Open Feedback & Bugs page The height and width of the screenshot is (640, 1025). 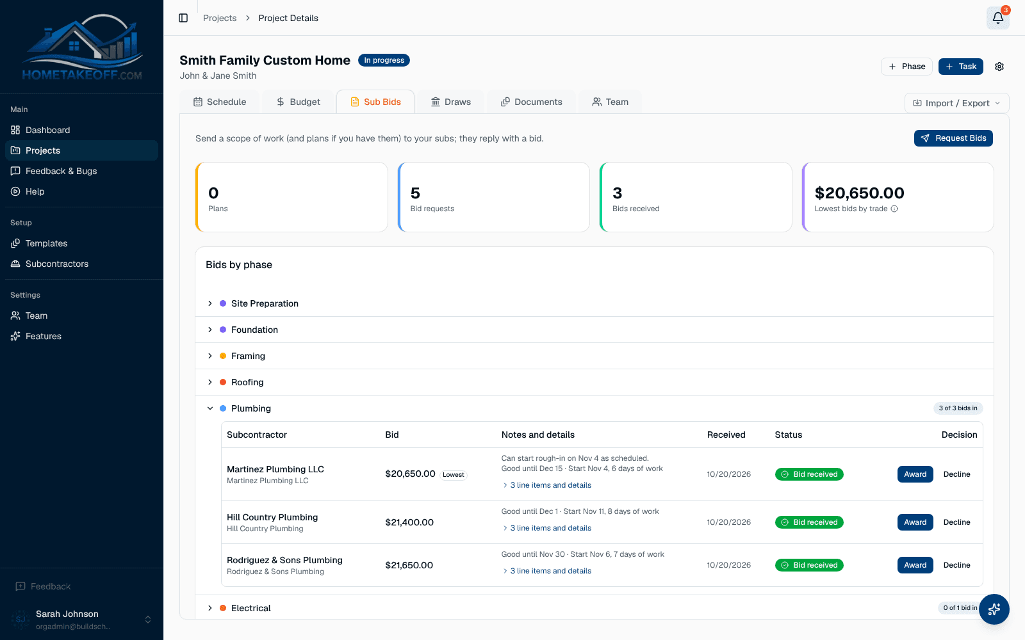82,171
